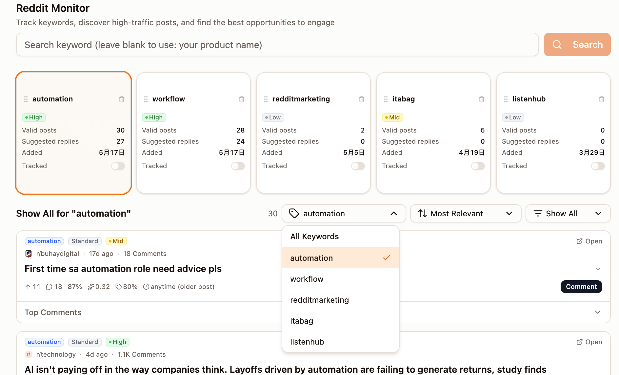
Task: Click r/buhaydigital subreddit name
Action: click(58, 254)
